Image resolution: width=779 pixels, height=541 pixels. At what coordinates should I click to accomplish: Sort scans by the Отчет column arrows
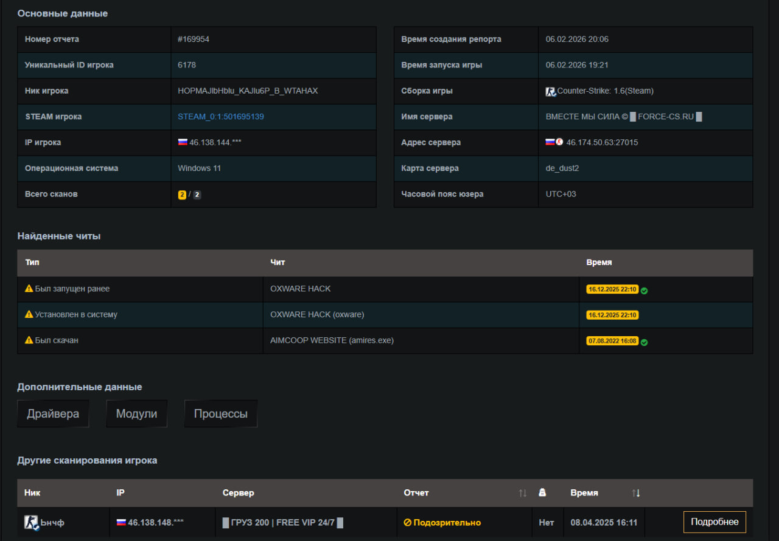[522, 493]
